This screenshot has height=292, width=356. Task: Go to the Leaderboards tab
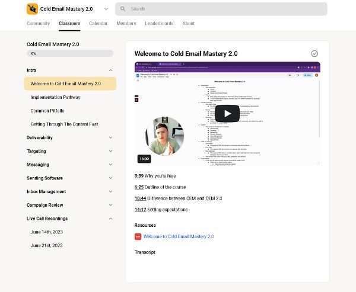(x=159, y=23)
